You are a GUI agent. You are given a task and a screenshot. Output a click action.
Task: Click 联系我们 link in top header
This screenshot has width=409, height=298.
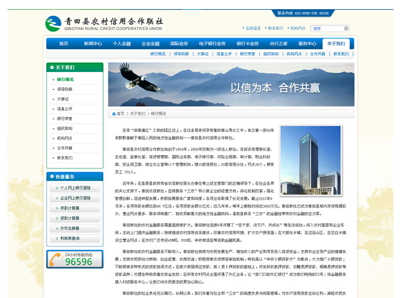click(x=275, y=28)
